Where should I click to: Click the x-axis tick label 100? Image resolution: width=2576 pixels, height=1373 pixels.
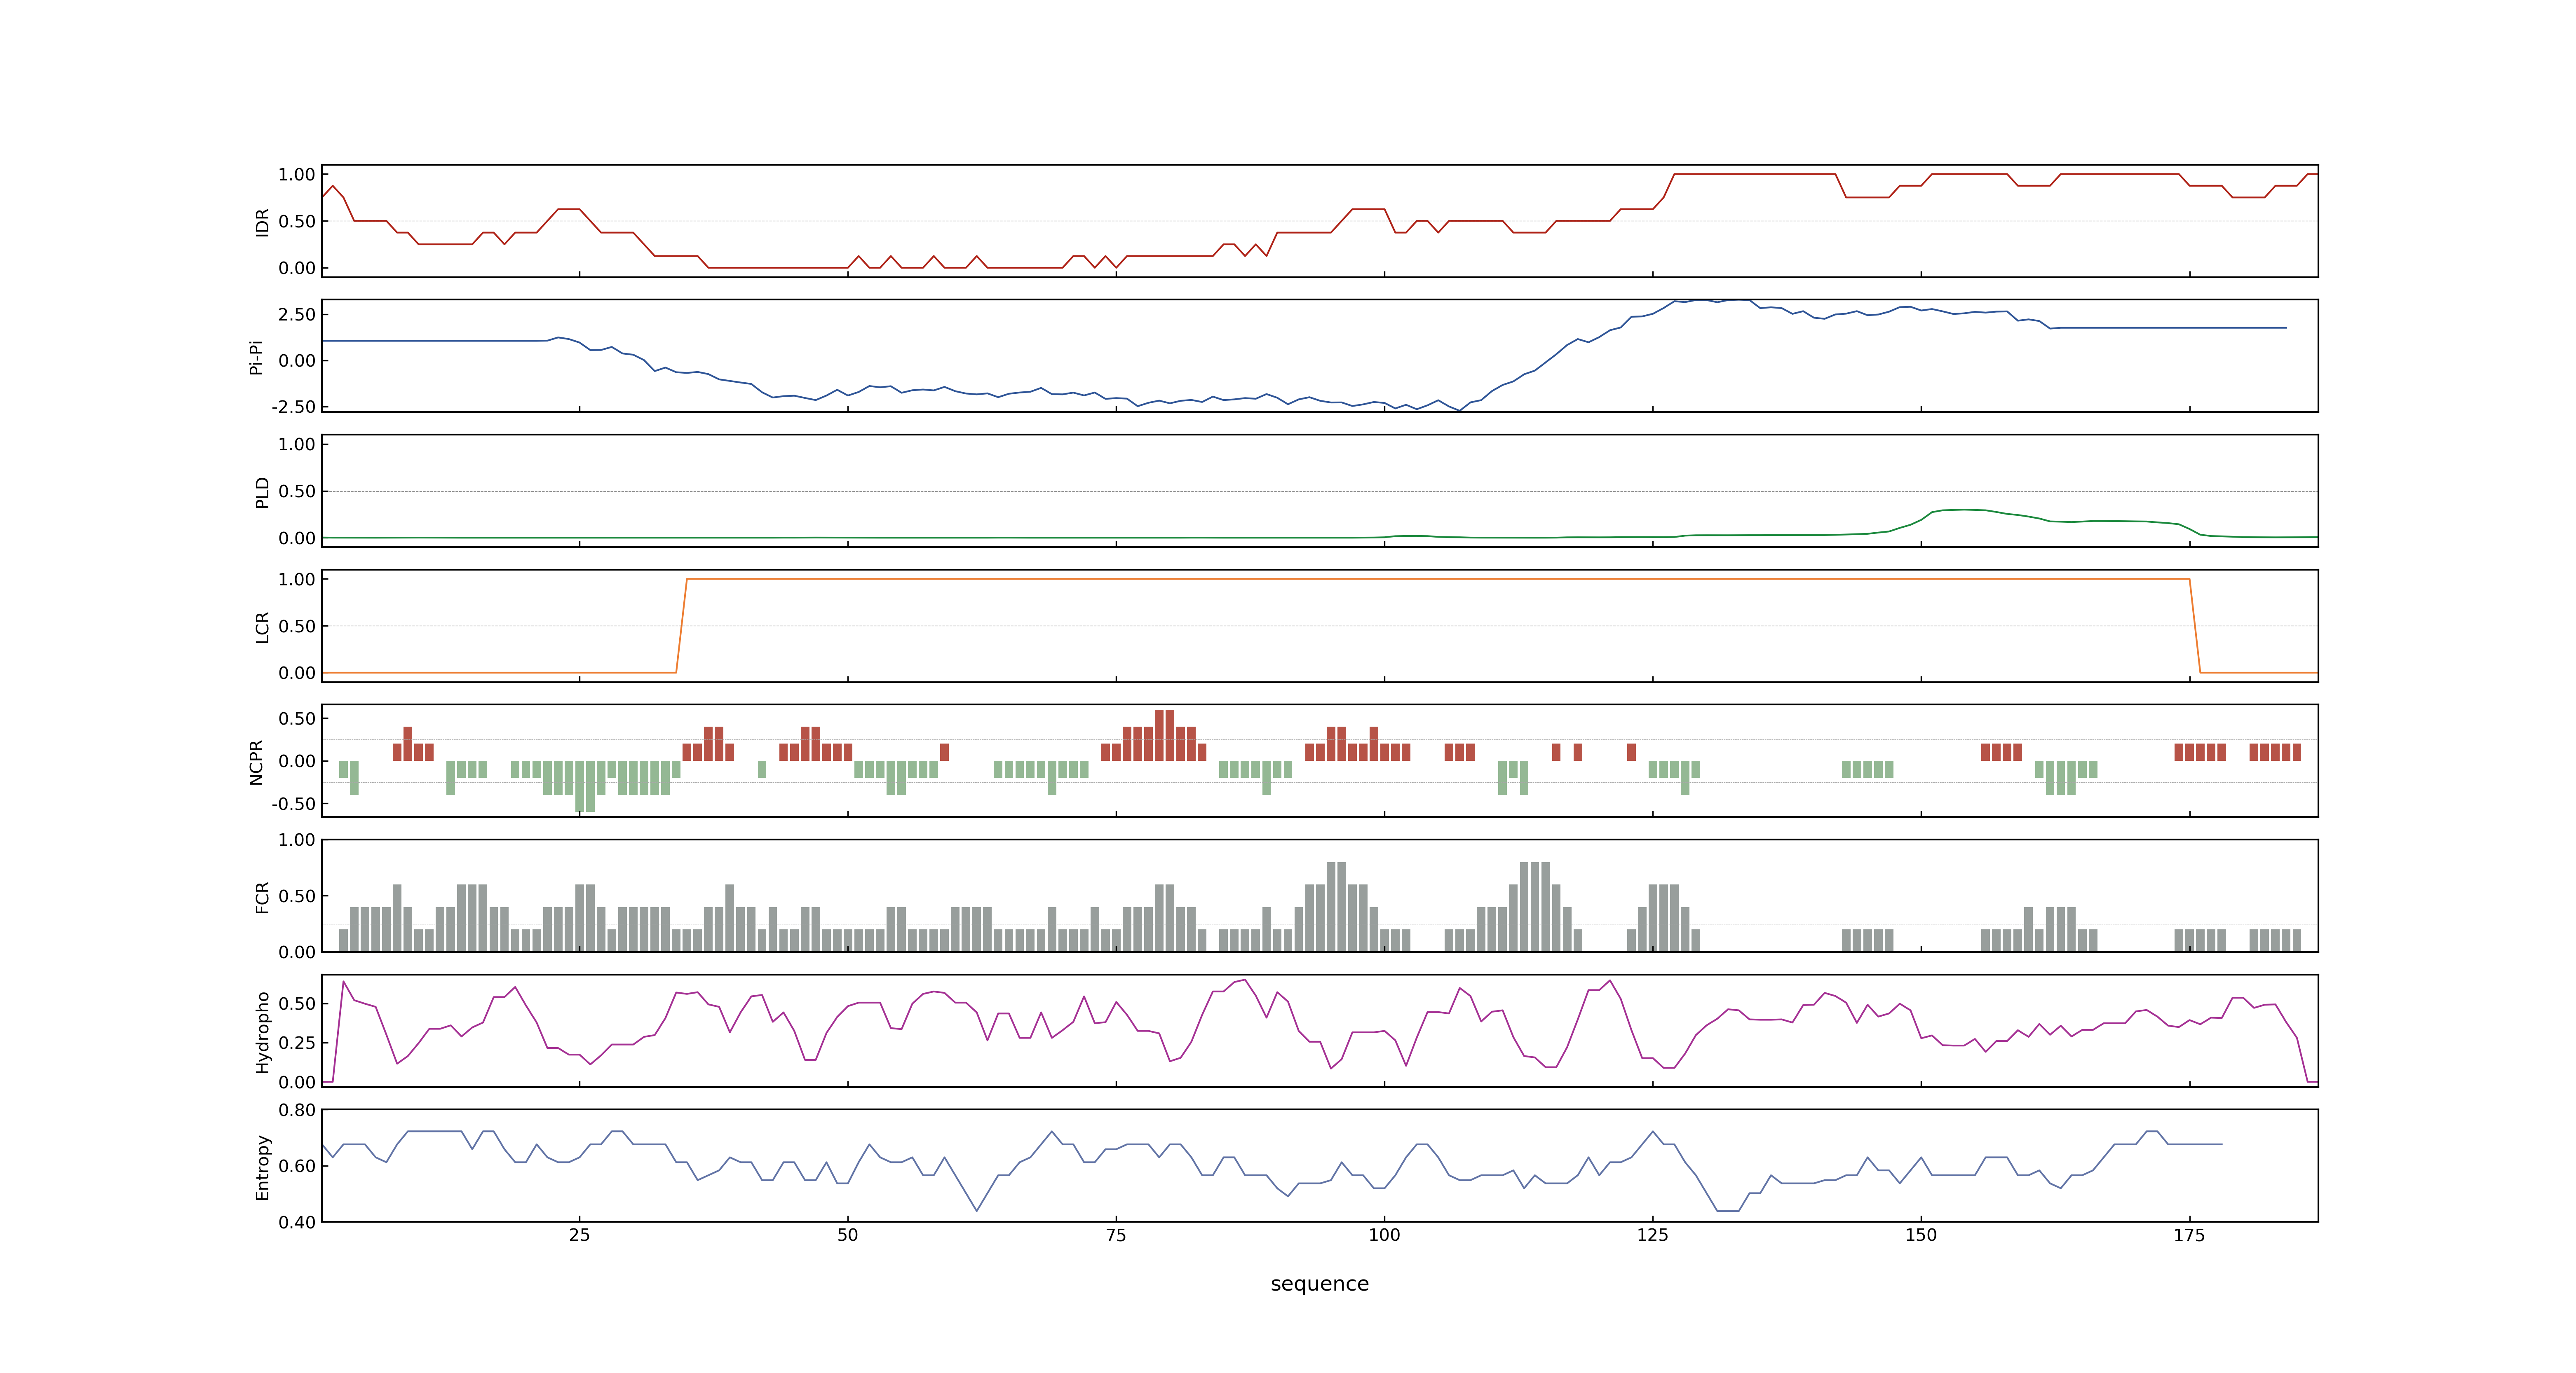click(1384, 1235)
